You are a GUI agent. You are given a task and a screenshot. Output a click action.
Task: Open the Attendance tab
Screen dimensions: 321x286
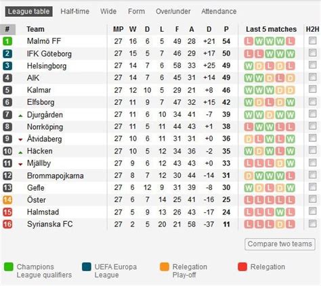[x=219, y=11]
